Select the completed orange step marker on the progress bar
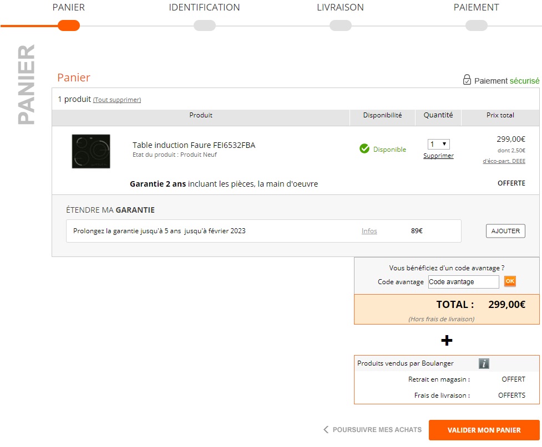The width and height of the screenshot is (542, 447). click(x=68, y=25)
